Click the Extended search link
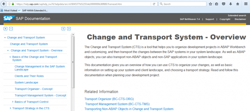The width and height of the screenshot is (250, 111). coord(237,16)
